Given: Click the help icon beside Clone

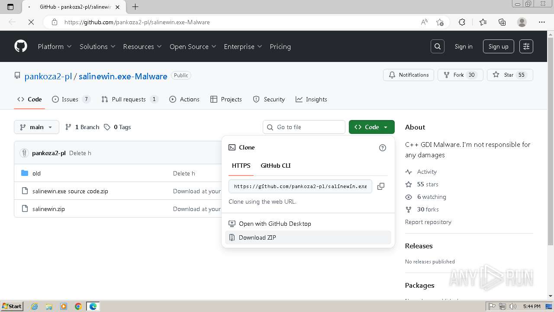Looking at the screenshot, I should 382,148.
